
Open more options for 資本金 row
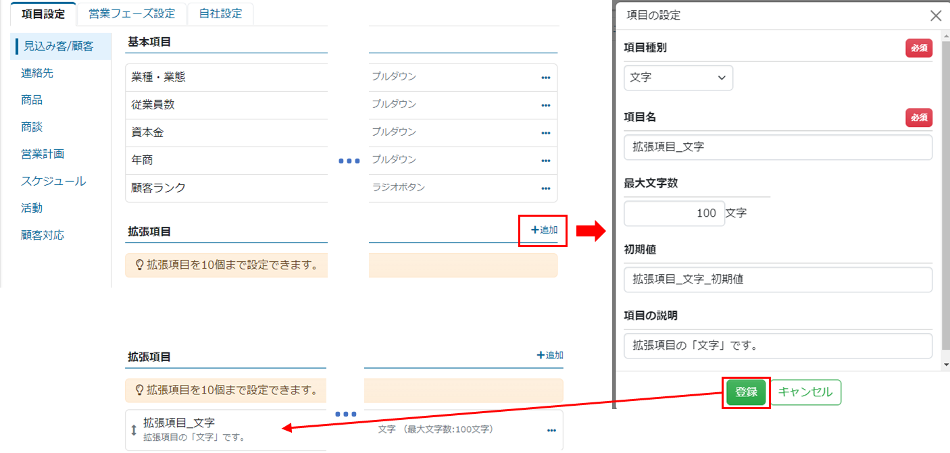[546, 133]
